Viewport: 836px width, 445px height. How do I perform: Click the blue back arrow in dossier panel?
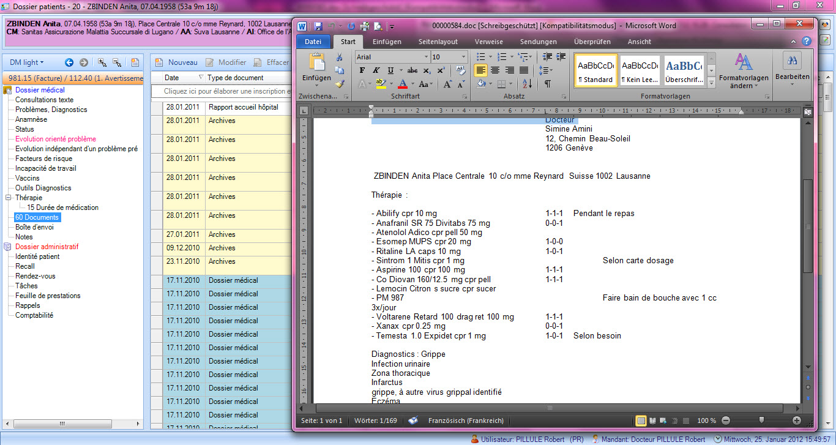tap(69, 62)
